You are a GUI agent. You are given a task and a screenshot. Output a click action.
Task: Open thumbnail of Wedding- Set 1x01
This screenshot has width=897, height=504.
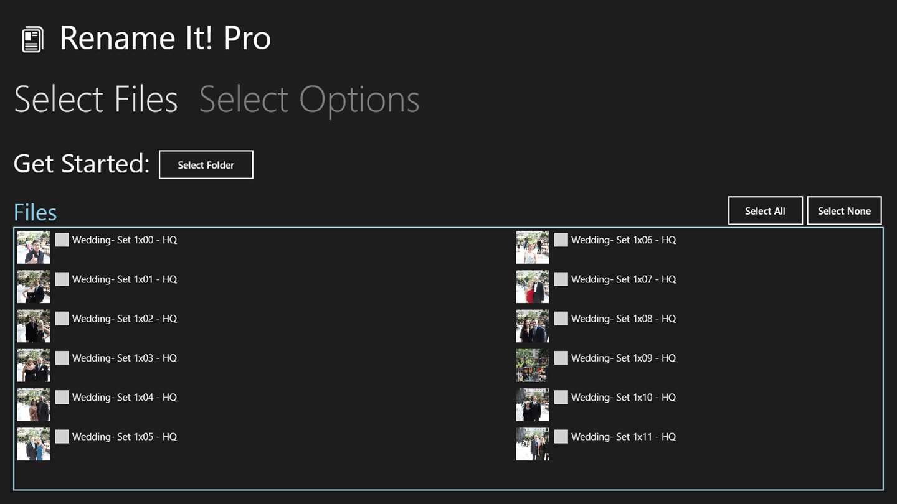[x=34, y=287]
